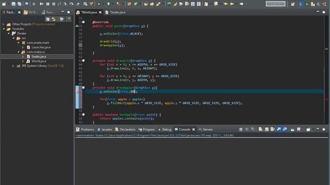Click the override indicator beside paint method
The height and width of the screenshot is (185, 330).
click(x=77, y=26)
